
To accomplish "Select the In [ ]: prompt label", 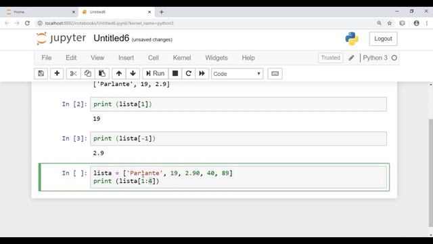I will tap(74, 174).
